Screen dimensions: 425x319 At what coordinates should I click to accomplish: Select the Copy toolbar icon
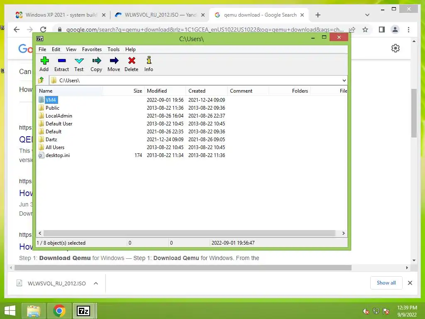coord(96,64)
